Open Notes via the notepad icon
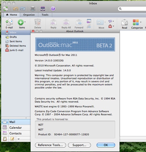The height and width of the screenshot is (152, 146). tap(12, 139)
